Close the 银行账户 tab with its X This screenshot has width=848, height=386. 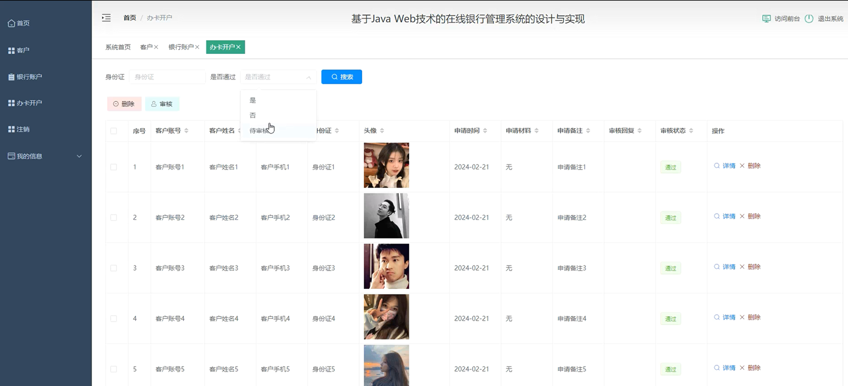tap(197, 47)
